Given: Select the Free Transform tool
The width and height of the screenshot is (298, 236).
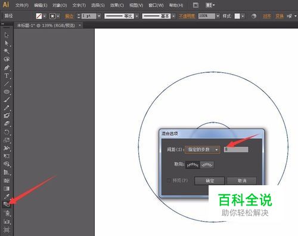Looking at the screenshot, I should click(7, 156).
